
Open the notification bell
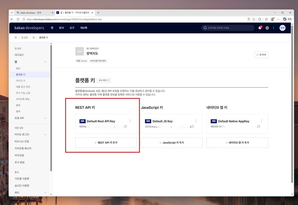pyautogui.click(x=260, y=28)
